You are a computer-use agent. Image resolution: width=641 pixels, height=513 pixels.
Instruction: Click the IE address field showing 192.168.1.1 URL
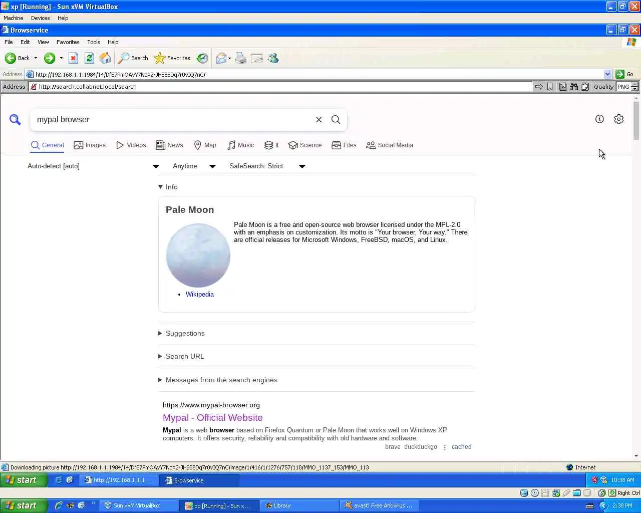[318, 74]
